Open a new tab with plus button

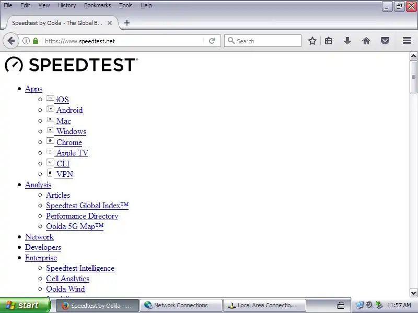point(127,23)
